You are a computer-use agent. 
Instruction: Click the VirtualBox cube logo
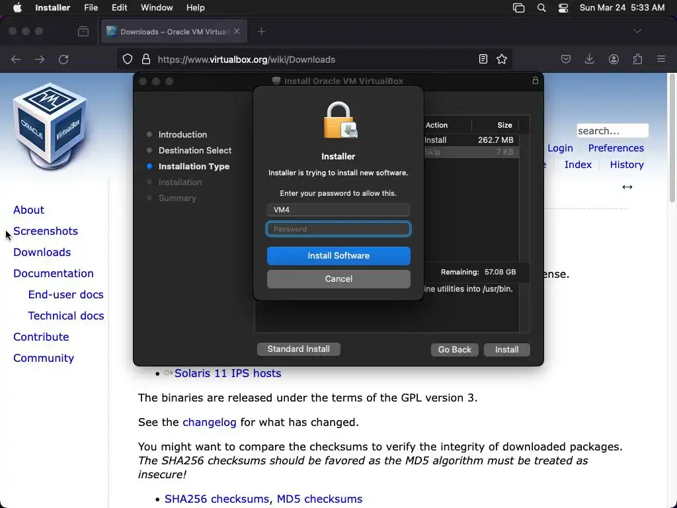[50, 126]
